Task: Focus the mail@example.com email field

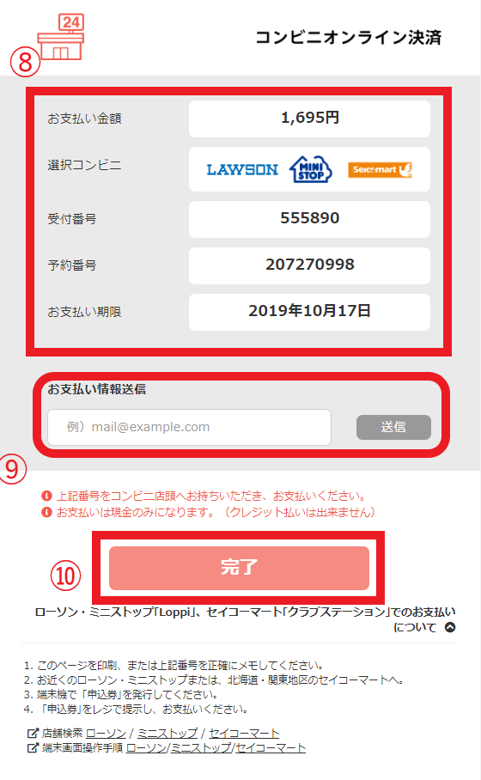Action: tap(190, 427)
